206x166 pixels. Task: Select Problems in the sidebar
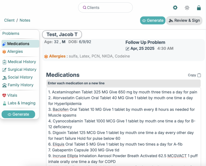(11, 33)
